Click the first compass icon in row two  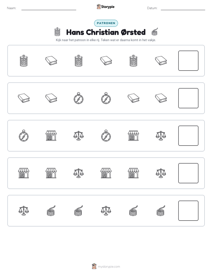79,98
